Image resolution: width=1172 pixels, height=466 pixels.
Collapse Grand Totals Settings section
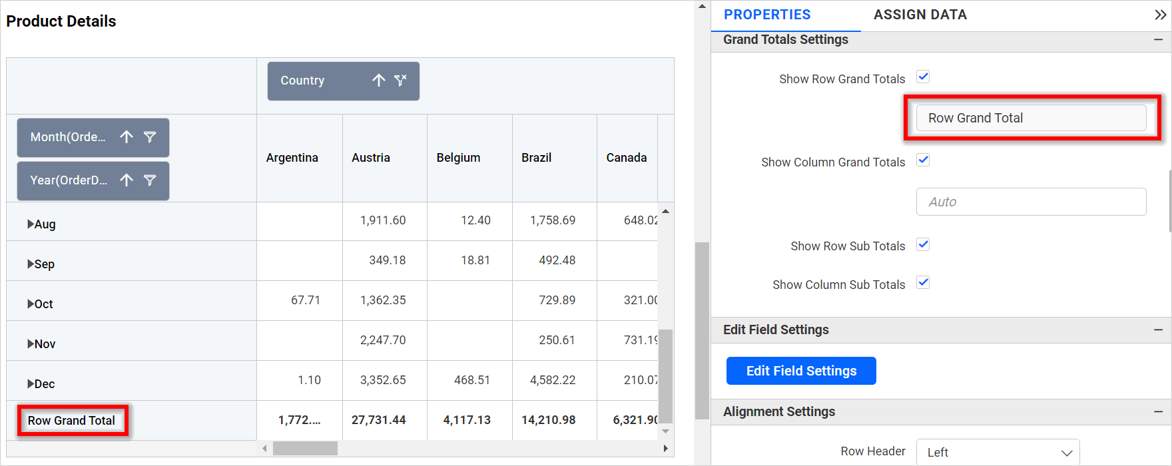point(1158,40)
